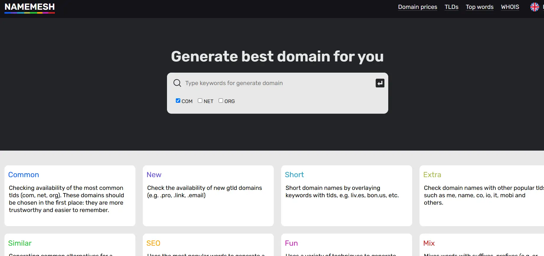Viewport: 544px width, 256px height.
Task: Click the magnifying glass search icon
Action: click(177, 83)
